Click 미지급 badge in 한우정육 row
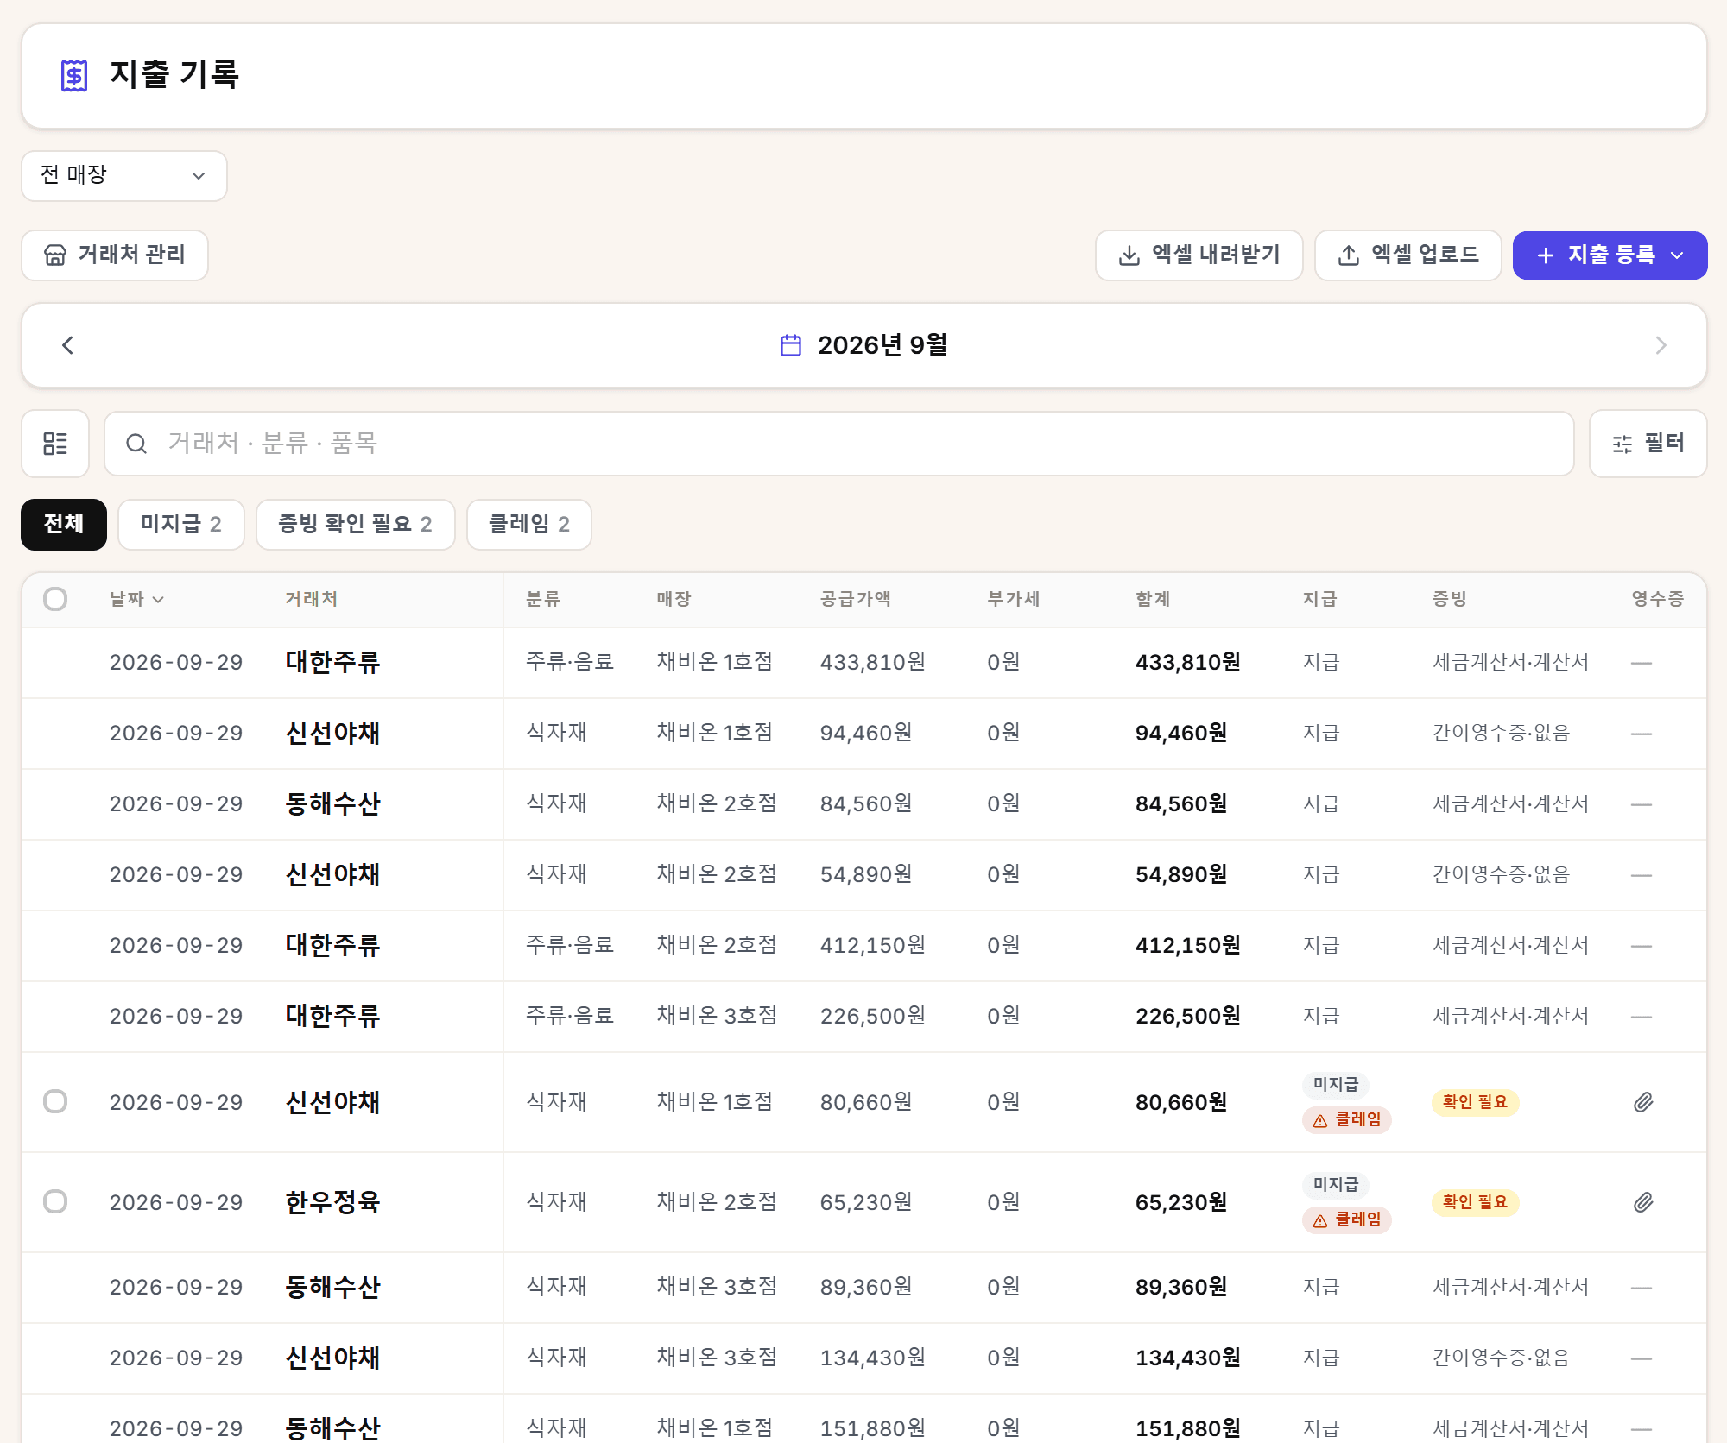The width and height of the screenshot is (1727, 1443). click(1336, 1185)
